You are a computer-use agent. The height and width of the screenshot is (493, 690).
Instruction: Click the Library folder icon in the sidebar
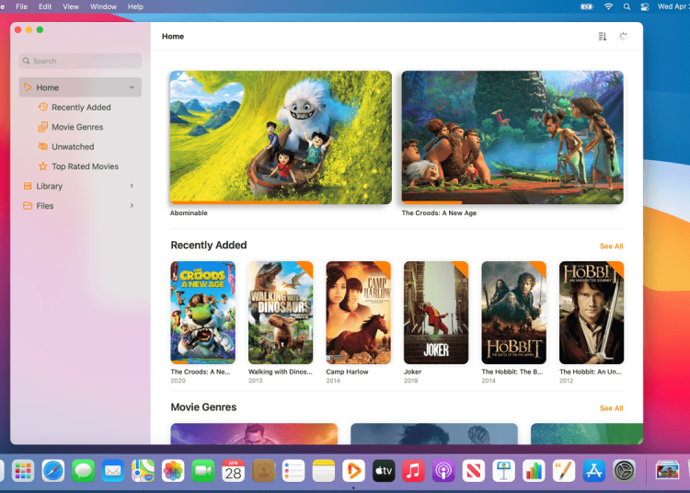pos(28,186)
